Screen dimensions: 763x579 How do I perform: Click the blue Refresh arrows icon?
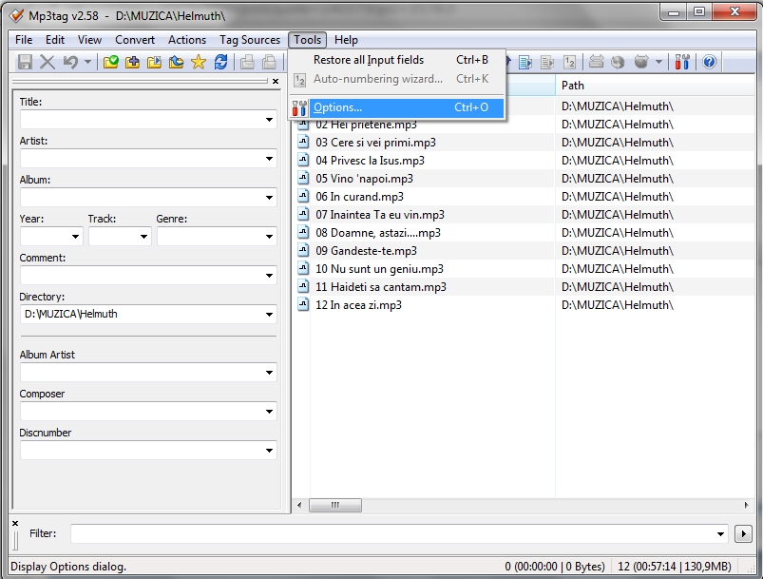tap(221, 62)
